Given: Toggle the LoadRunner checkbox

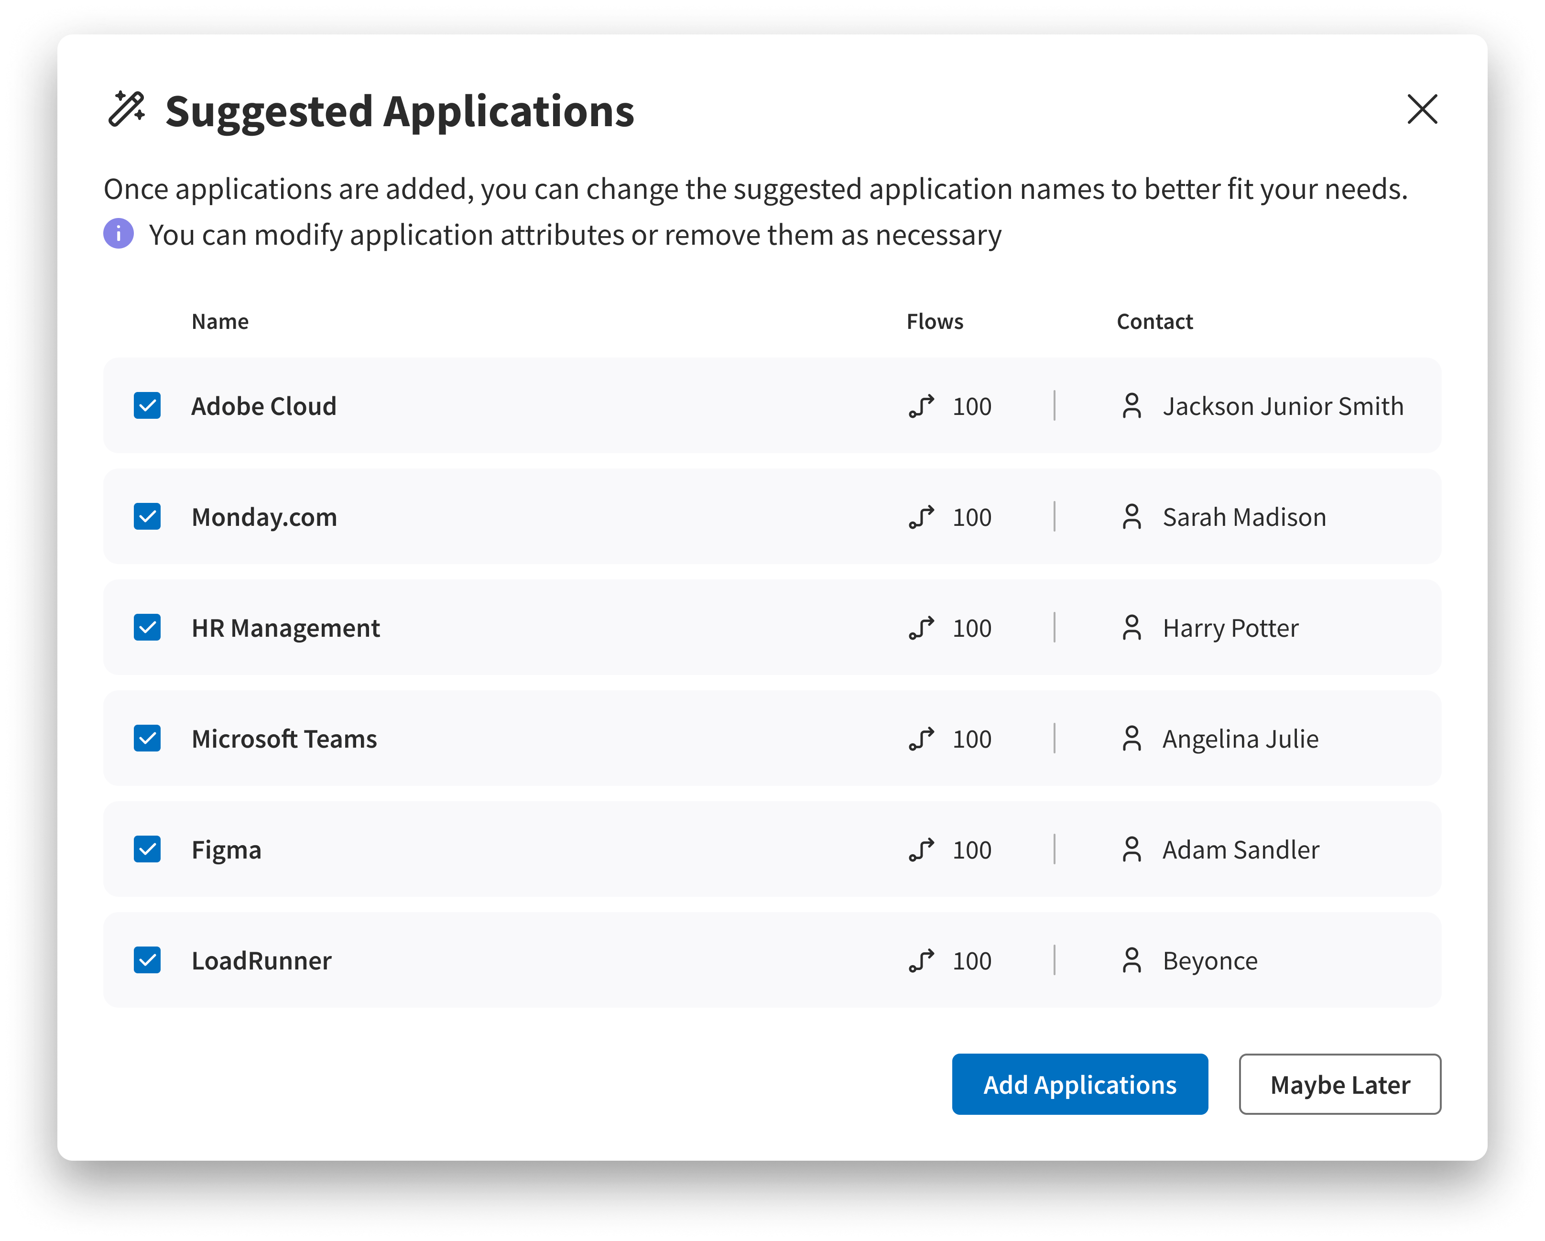Looking at the screenshot, I should (147, 960).
